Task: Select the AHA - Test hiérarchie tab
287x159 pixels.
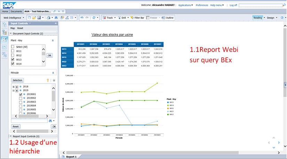Action: tap(38, 11)
